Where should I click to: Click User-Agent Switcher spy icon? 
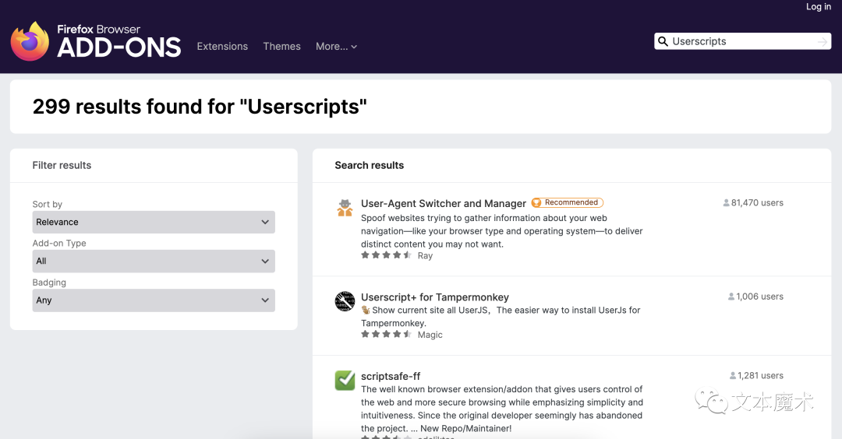click(345, 208)
